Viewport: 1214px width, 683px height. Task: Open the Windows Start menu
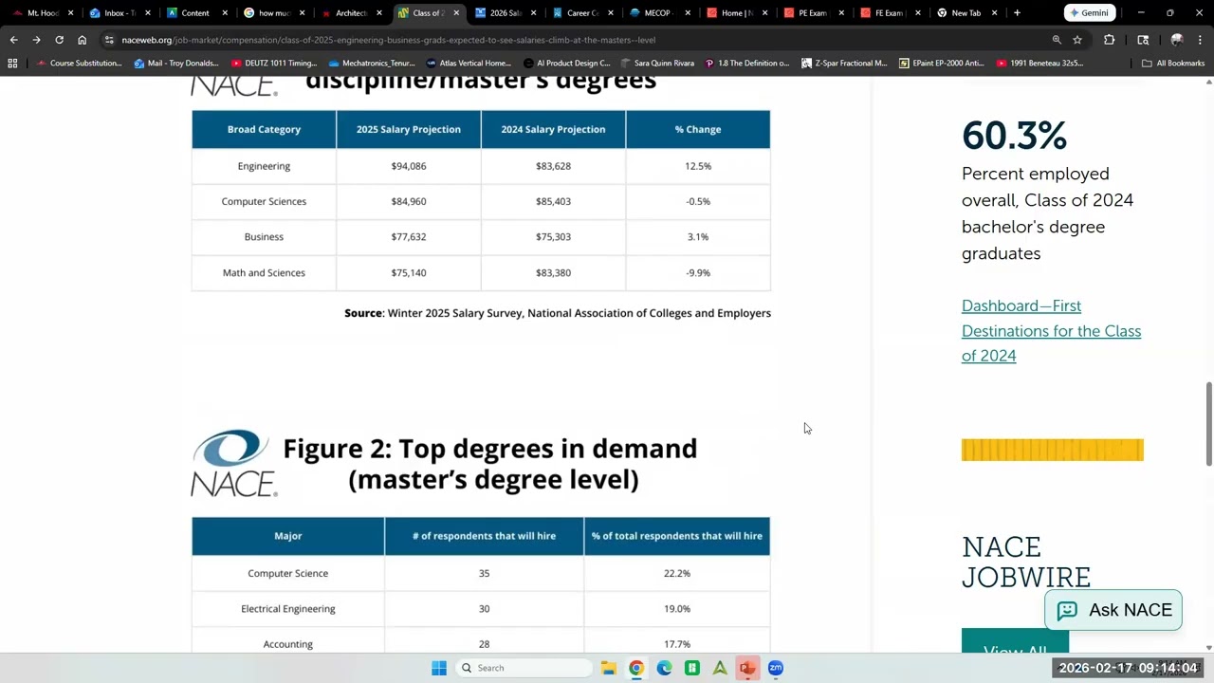click(x=439, y=668)
